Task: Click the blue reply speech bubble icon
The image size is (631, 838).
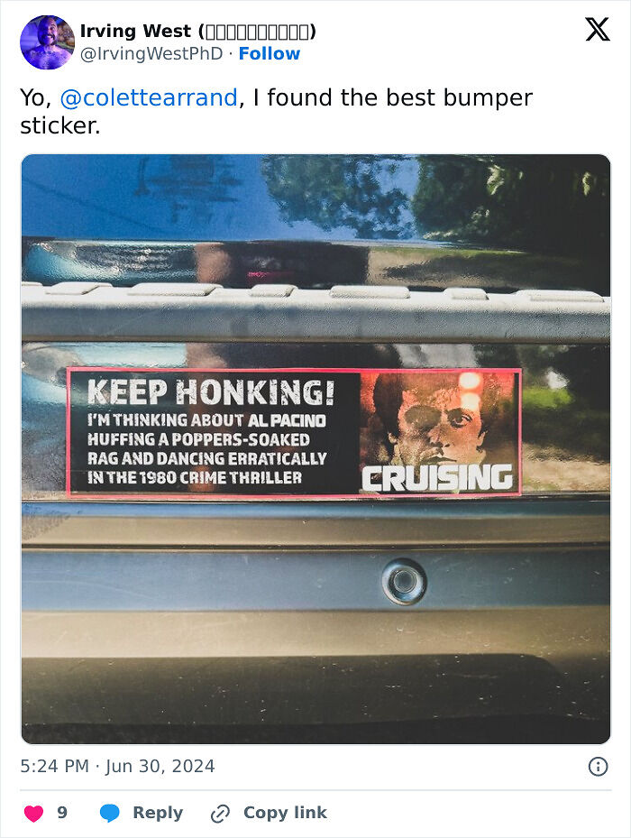Action: pos(110,813)
